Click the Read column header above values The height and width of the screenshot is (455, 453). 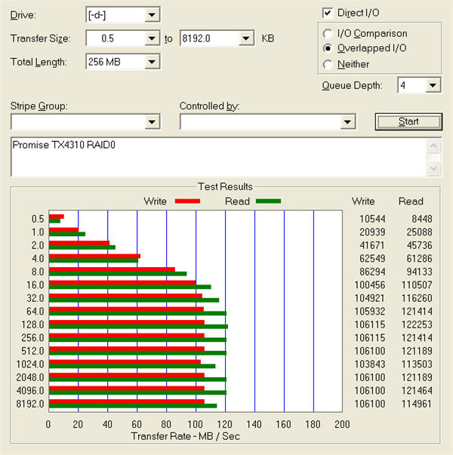(411, 201)
